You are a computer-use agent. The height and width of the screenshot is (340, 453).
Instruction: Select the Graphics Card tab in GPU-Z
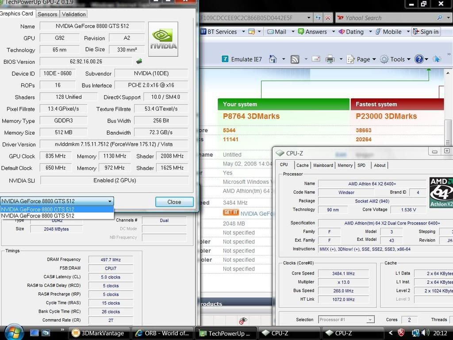click(x=17, y=13)
